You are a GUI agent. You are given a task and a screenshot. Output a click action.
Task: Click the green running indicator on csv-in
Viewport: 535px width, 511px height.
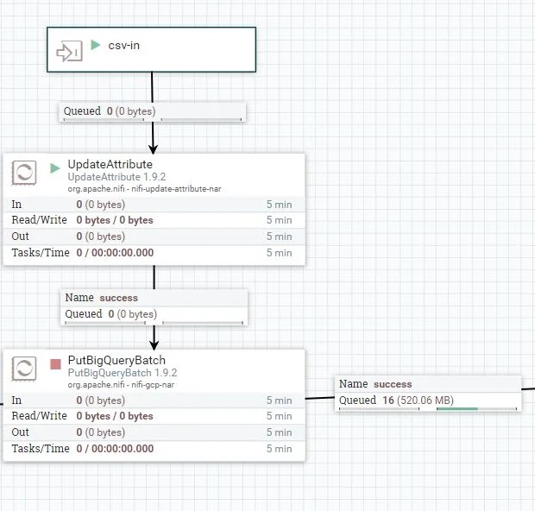(x=95, y=45)
